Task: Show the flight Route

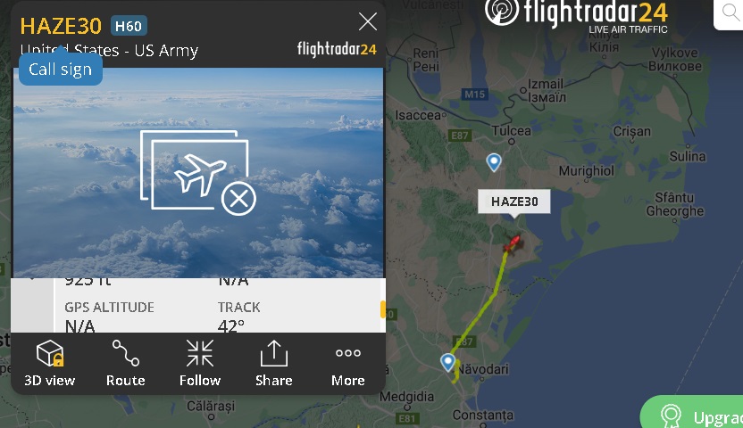Action: tap(126, 363)
